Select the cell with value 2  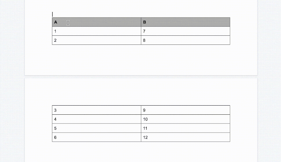97,40
